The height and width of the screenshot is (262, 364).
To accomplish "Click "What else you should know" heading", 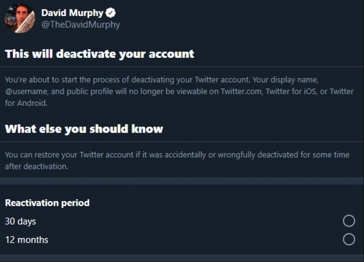I will pyautogui.click(x=84, y=129).
